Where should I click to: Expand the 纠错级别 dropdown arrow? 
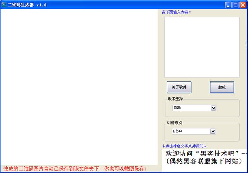[213, 131]
